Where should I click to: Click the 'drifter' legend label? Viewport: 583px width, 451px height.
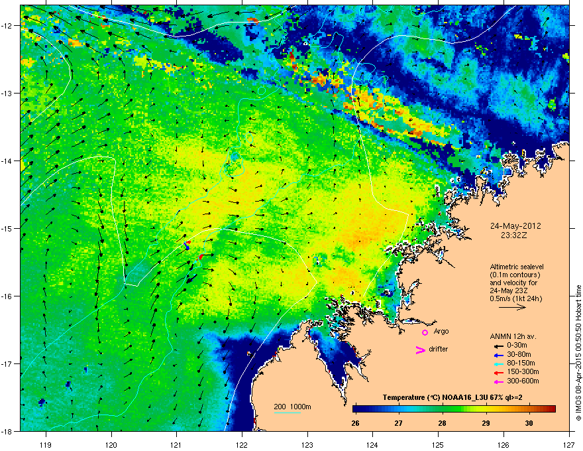tap(439, 349)
